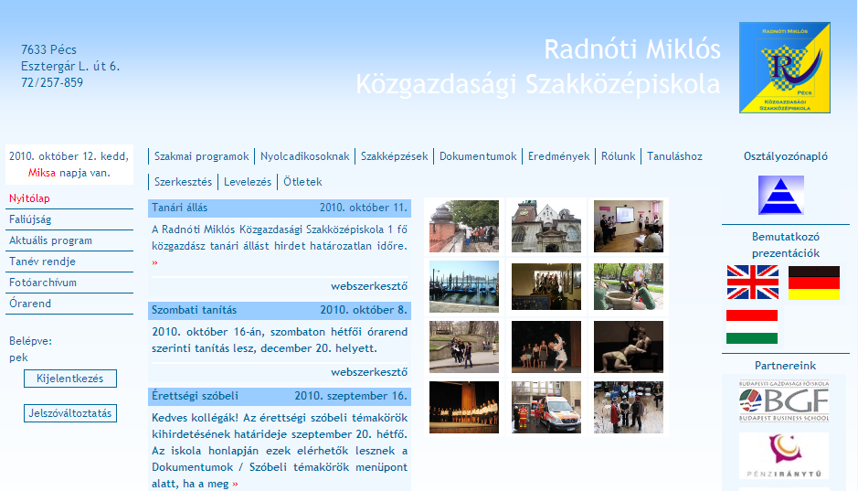Visit the BGF Budapest Business School logo

(x=784, y=400)
